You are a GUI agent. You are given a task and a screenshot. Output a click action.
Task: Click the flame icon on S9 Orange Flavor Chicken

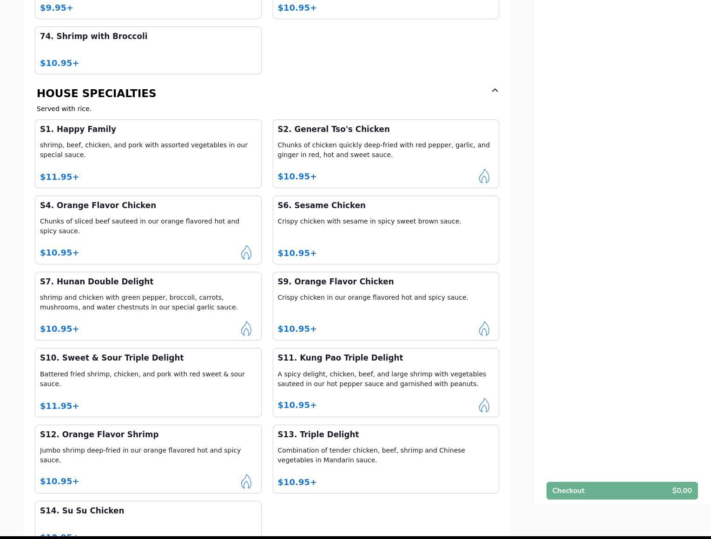(484, 329)
